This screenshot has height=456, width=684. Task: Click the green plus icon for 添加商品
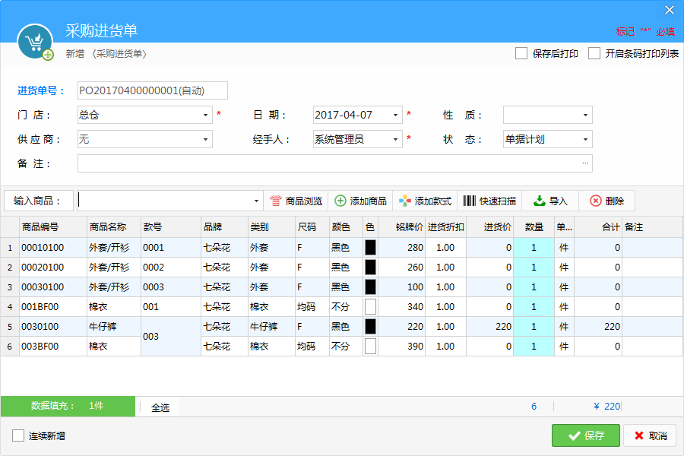[x=340, y=201]
